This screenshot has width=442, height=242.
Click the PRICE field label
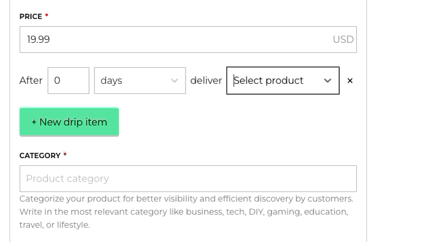[x=30, y=16]
